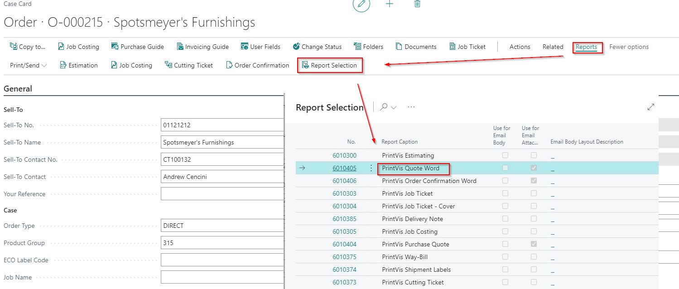Open row menu dots for PrintVis Quote Word

pyautogui.click(x=371, y=168)
